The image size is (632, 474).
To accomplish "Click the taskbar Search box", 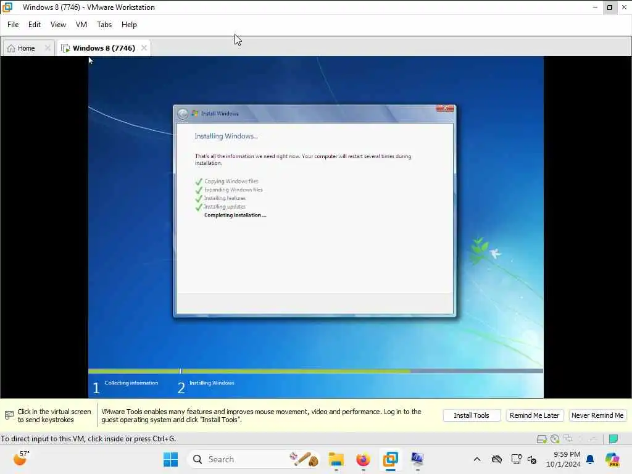I will click(254, 459).
